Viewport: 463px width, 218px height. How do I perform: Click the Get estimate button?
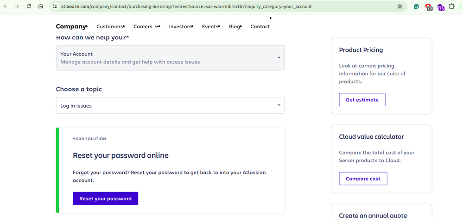click(x=362, y=100)
